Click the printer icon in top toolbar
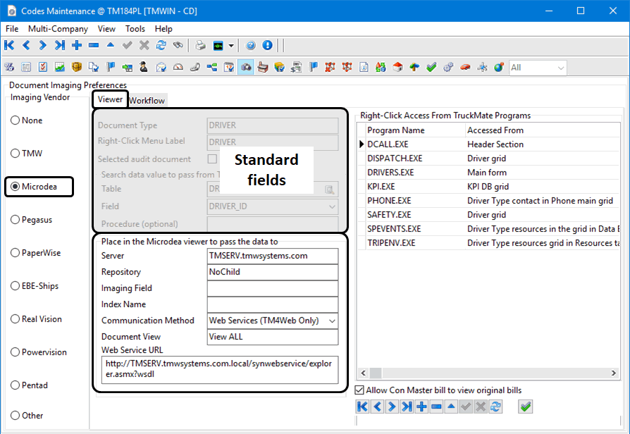 point(201,46)
